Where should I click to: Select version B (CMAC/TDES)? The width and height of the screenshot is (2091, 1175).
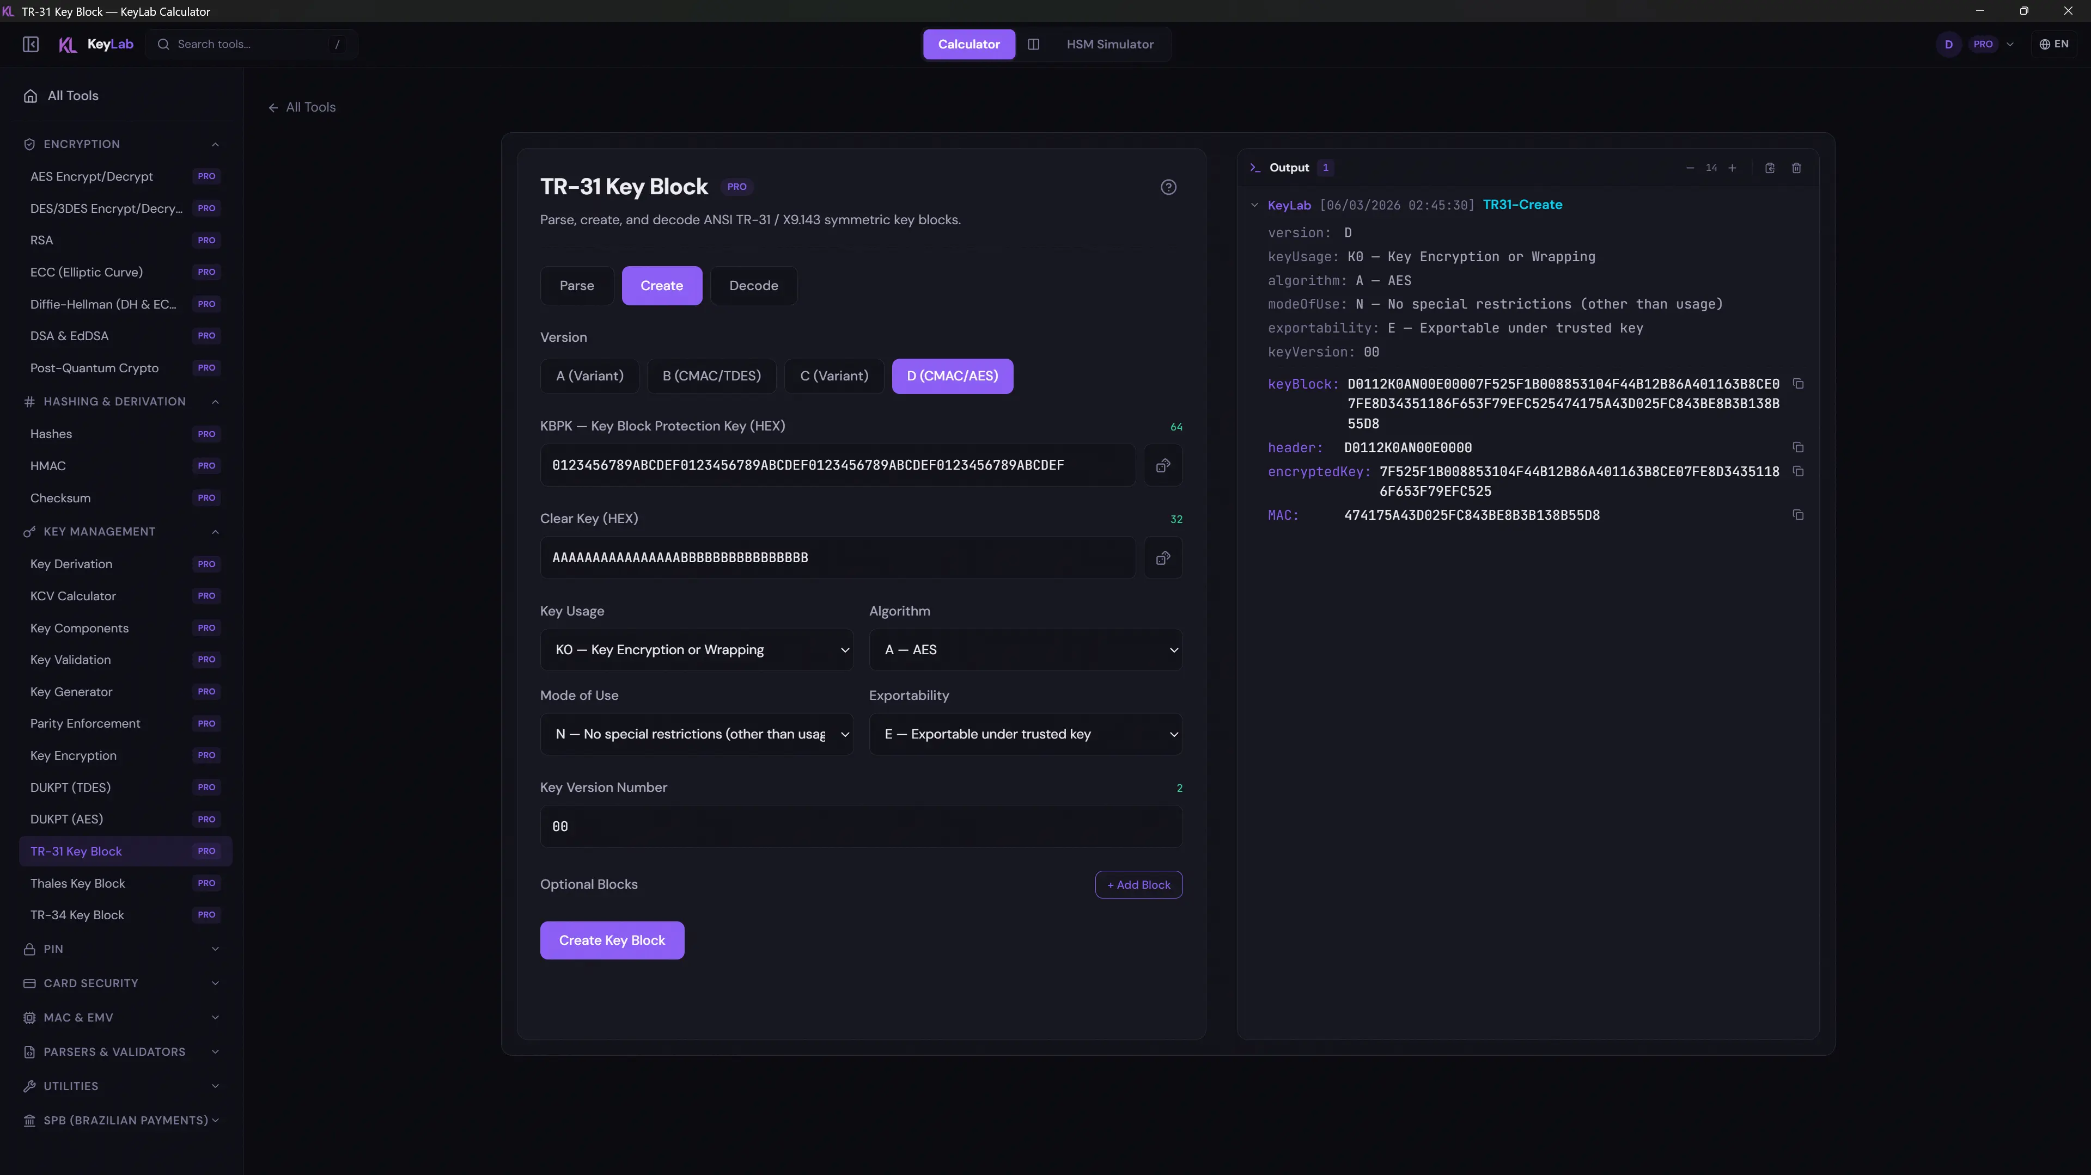point(711,376)
